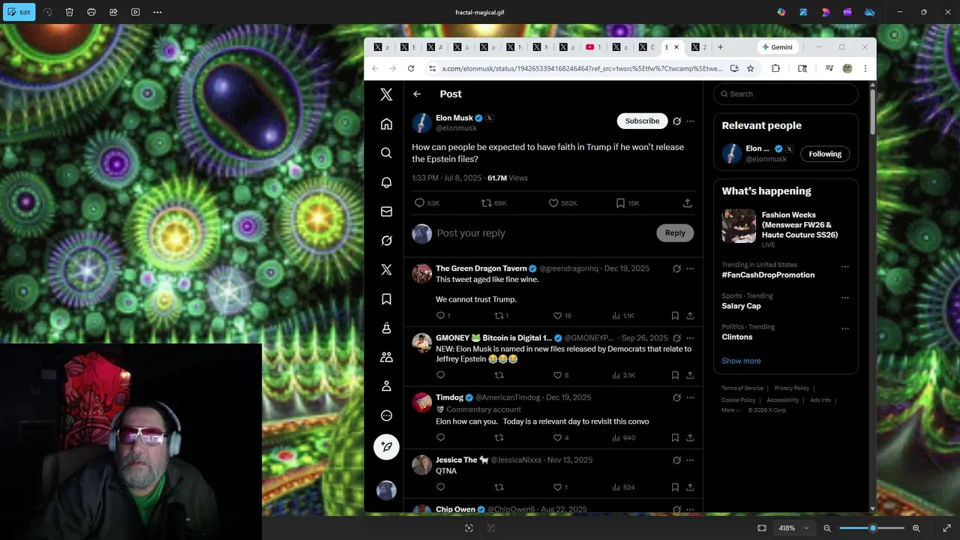Image resolution: width=960 pixels, height=540 pixels.
Task: Click the X logo in the sidebar
Action: click(386, 94)
